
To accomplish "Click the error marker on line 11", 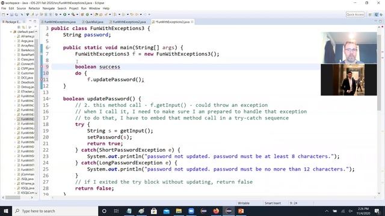I will tap(42, 79).
